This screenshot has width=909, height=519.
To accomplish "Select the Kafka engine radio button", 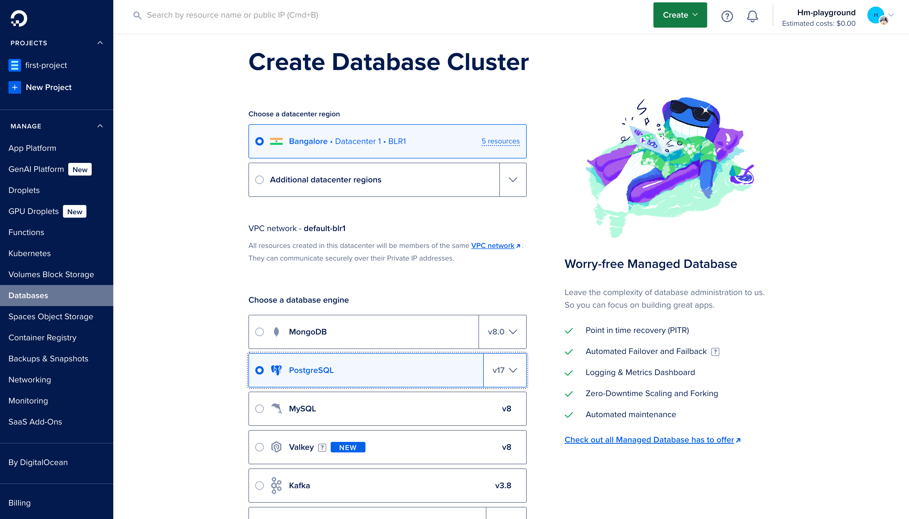I will click(259, 486).
